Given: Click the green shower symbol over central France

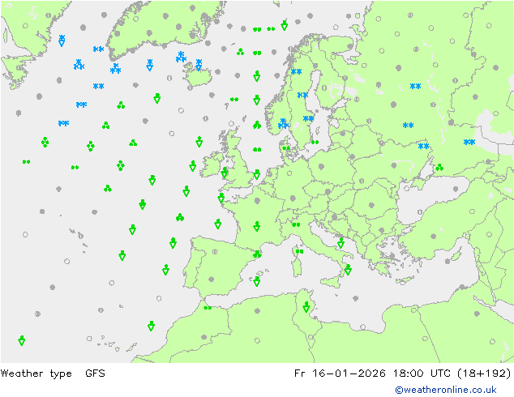Looking at the screenshot, I should (257, 226).
